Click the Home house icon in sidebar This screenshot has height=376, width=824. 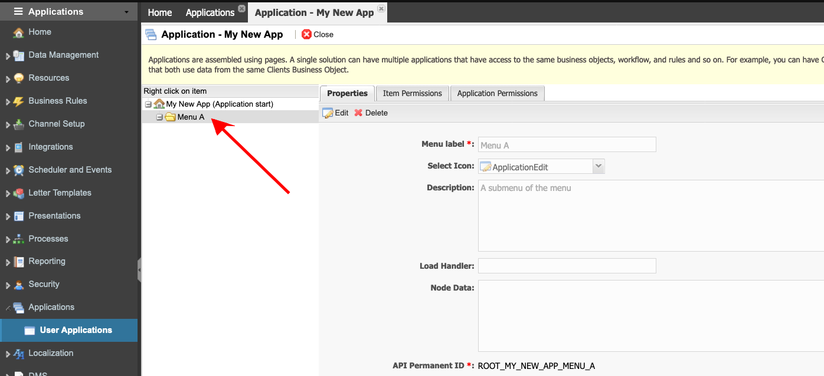click(x=18, y=32)
